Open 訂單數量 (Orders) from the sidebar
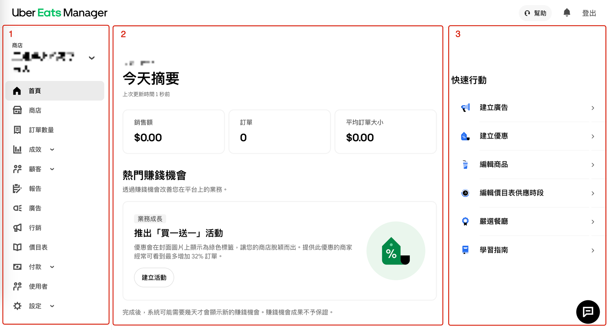The width and height of the screenshot is (607, 330). [x=17, y=130]
